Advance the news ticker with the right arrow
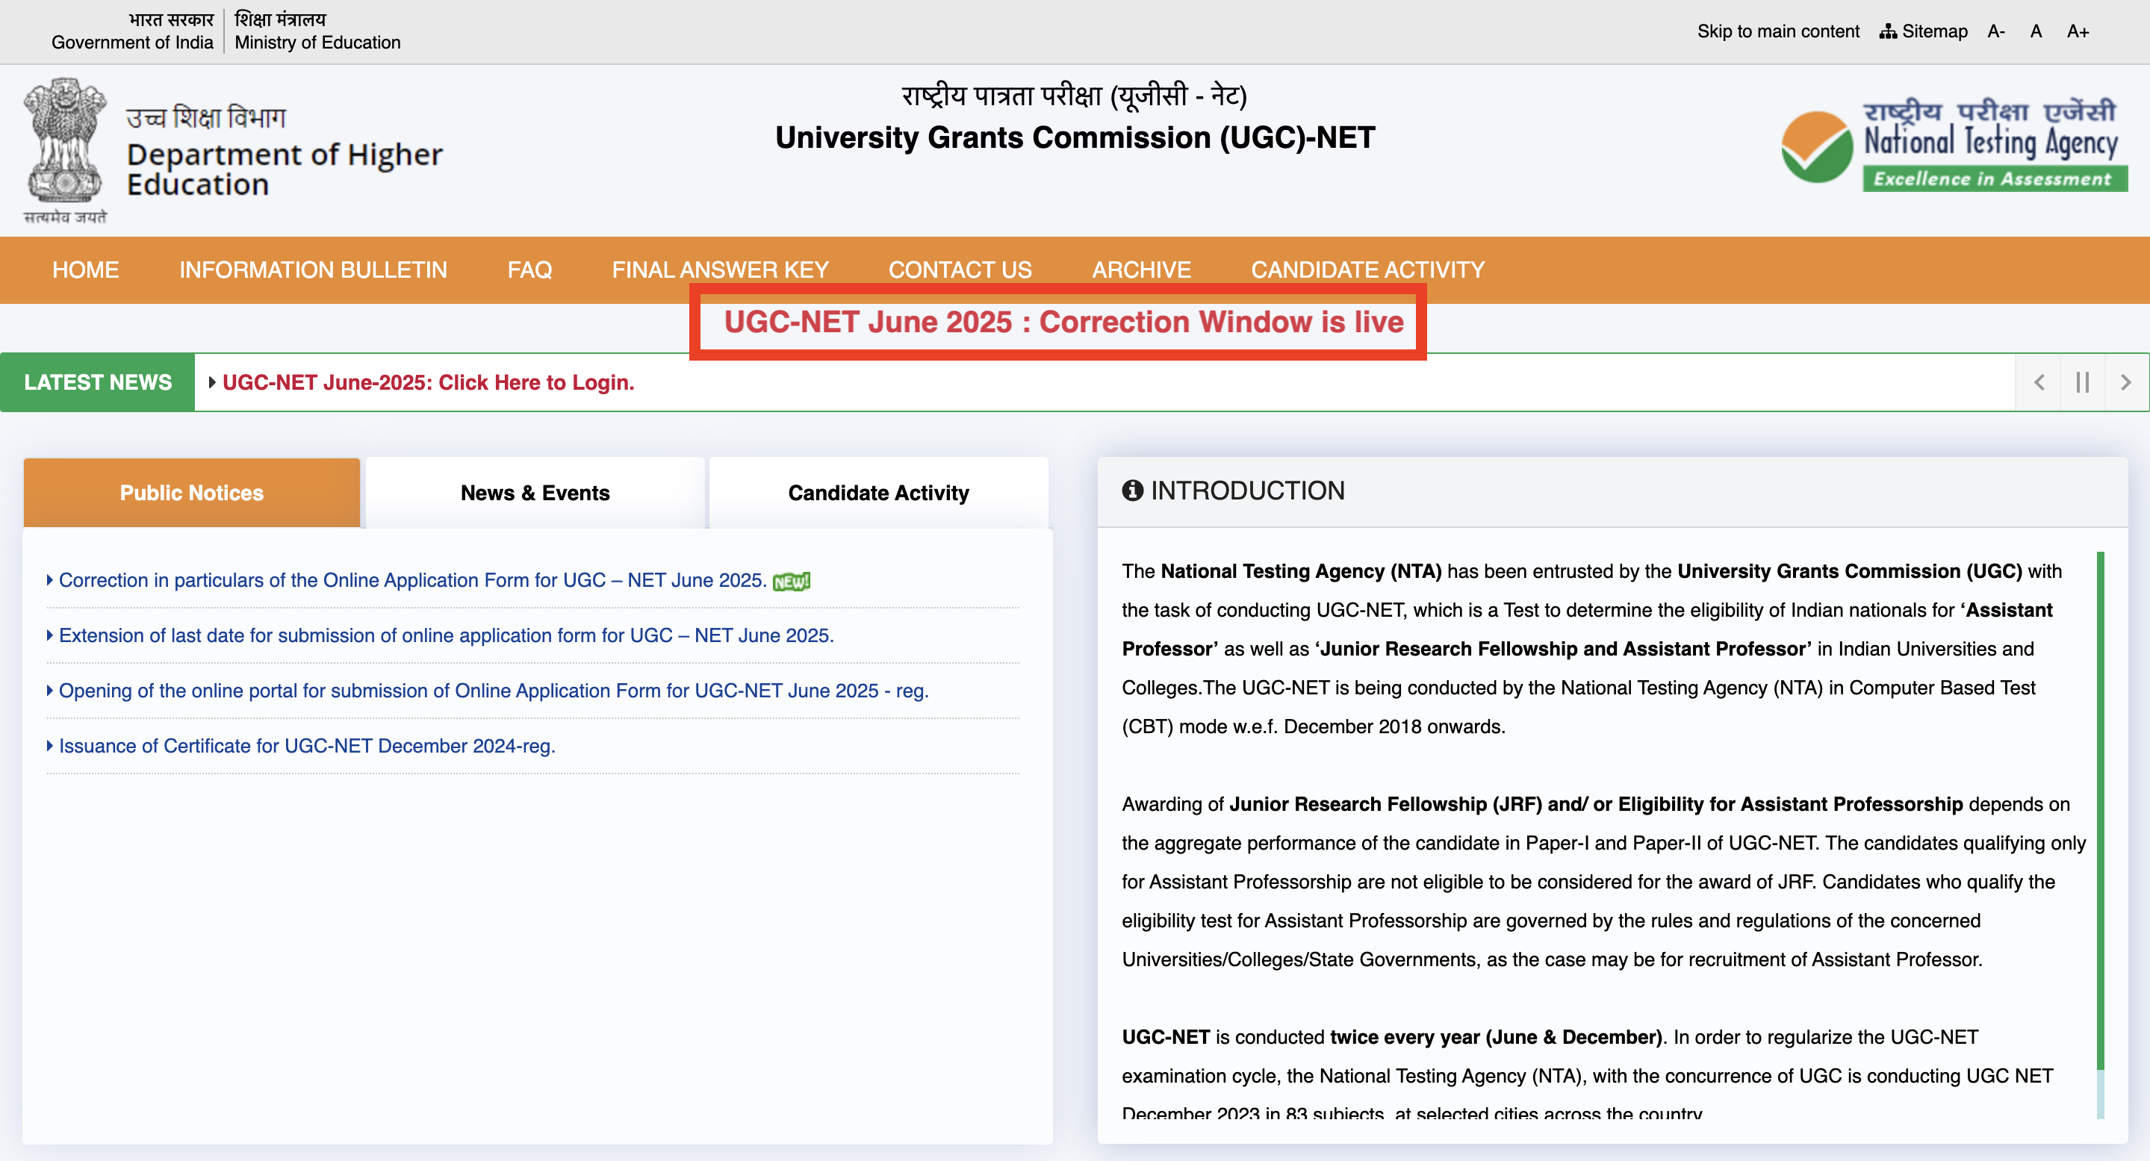2150x1161 pixels. point(2127,382)
